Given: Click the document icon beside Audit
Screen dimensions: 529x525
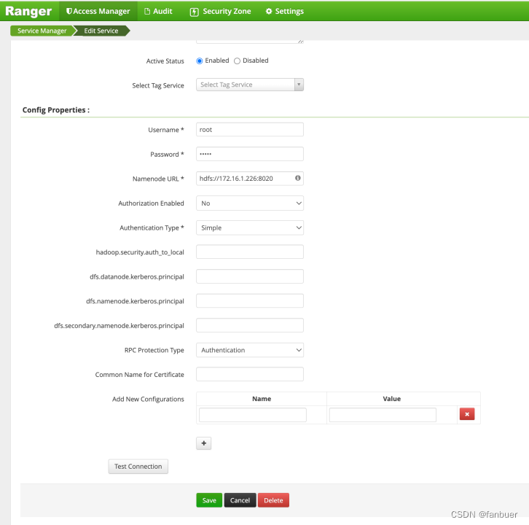Looking at the screenshot, I should coord(147,12).
